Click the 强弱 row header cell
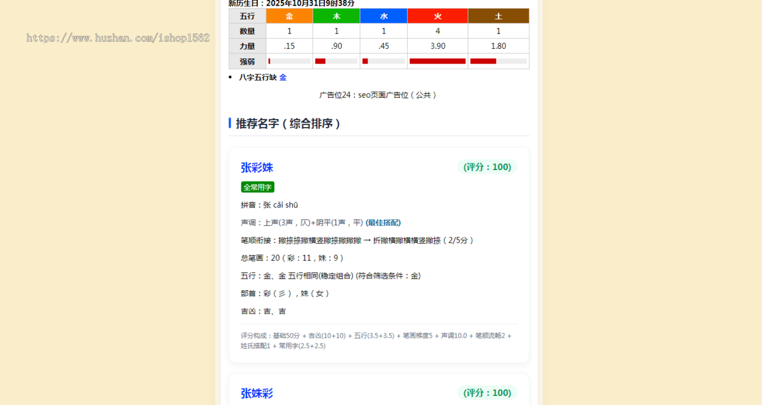Viewport: 762px width, 405px height. 248,62
